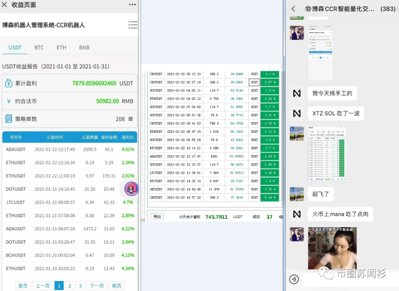399x291 pixels.
Task: Open the spreadsheet screenshot thumbnail in chat
Action: click(x=327, y=153)
